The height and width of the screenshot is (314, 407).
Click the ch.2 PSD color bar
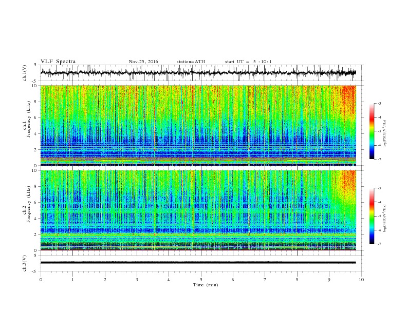372,216
